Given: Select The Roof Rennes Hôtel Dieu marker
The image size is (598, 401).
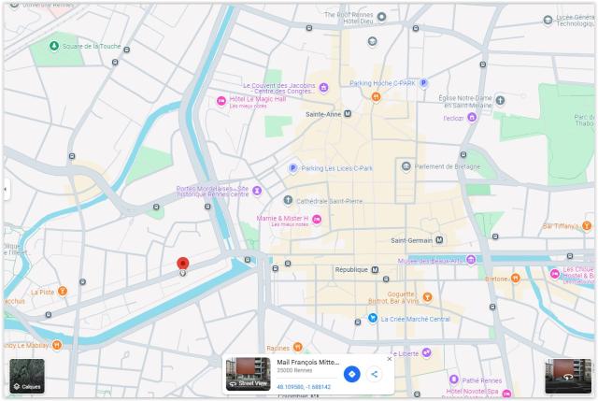Looking at the screenshot, I should [381, 17].
